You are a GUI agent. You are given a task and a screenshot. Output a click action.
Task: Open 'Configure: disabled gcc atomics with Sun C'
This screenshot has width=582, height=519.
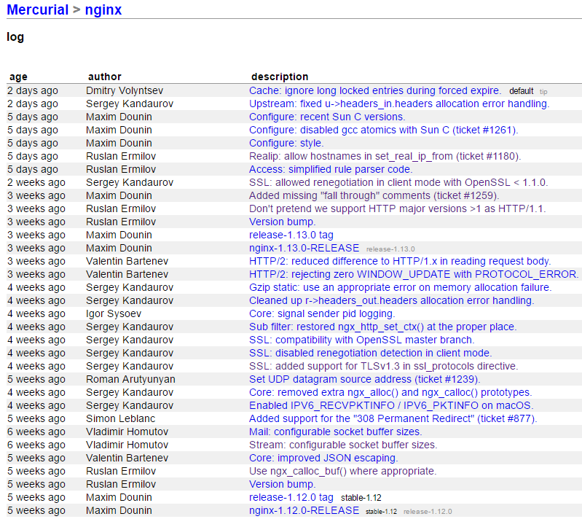tap(383, 130)
